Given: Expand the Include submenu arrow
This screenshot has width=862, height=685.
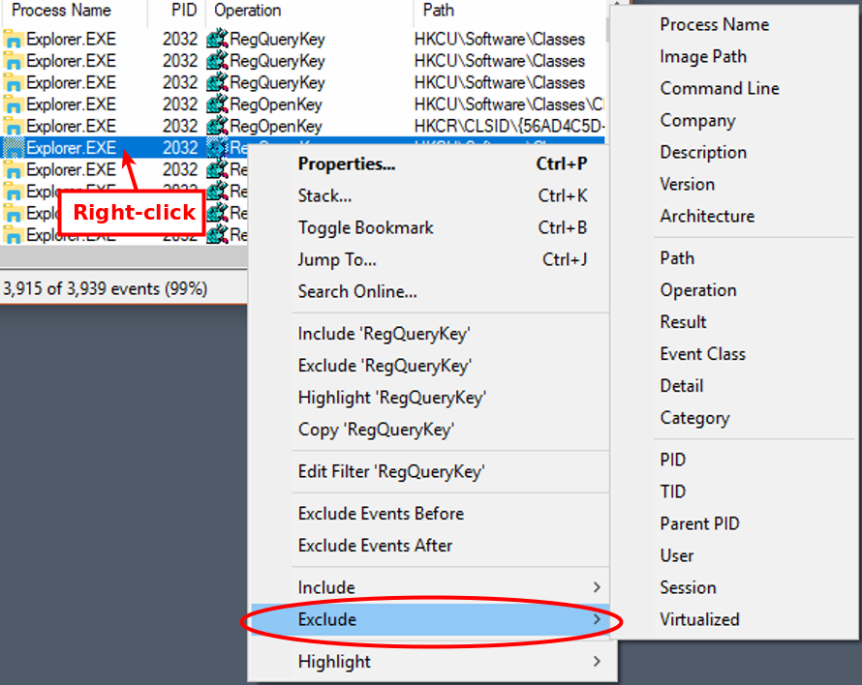Looking at the screenshot, I should tap(596, 587).
